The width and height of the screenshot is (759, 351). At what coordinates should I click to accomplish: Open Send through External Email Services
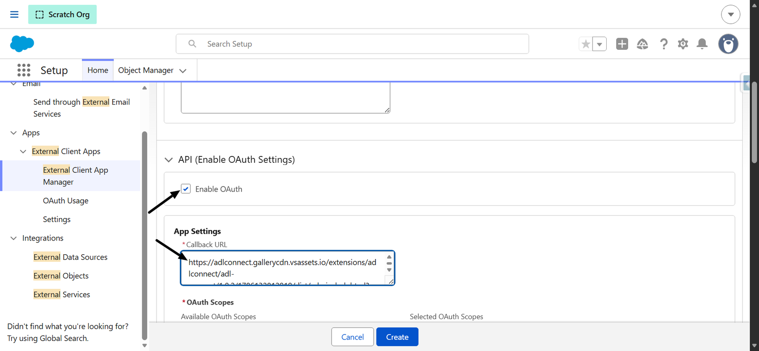click(82, 108)
